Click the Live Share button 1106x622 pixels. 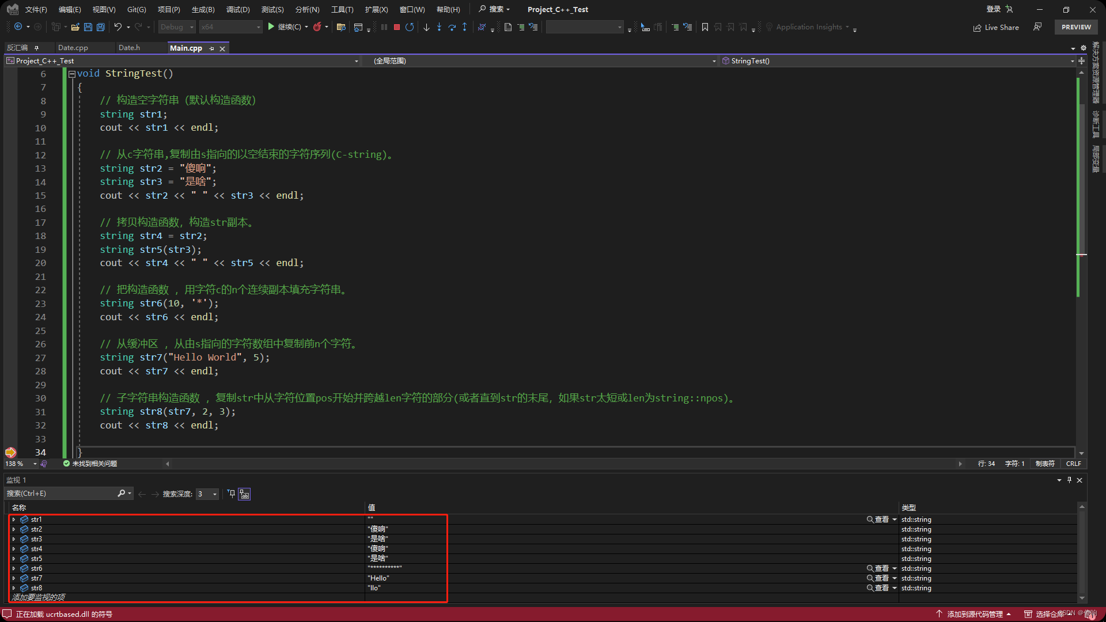click(x=996, y=27)
